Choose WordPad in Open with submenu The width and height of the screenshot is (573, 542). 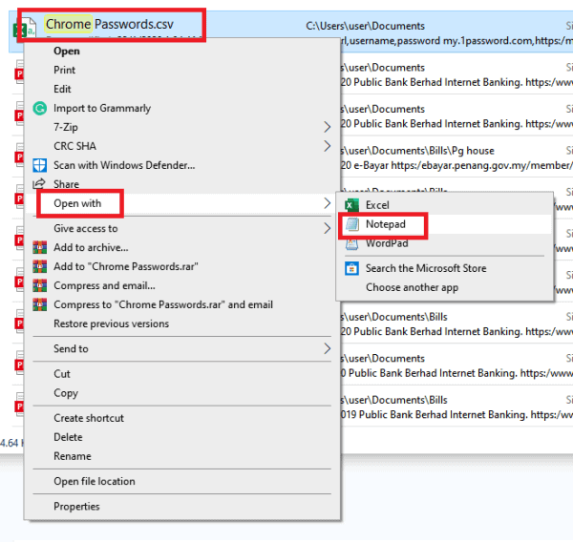[387, 243]
